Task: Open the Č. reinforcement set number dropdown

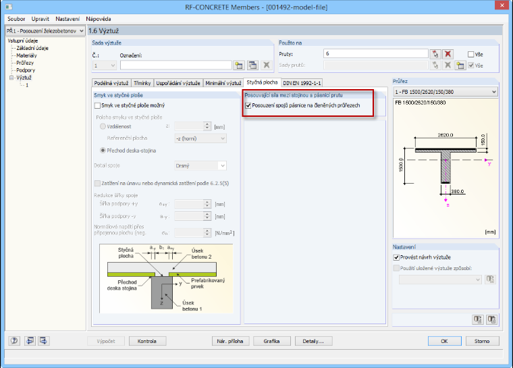Action: pos(105,65)
